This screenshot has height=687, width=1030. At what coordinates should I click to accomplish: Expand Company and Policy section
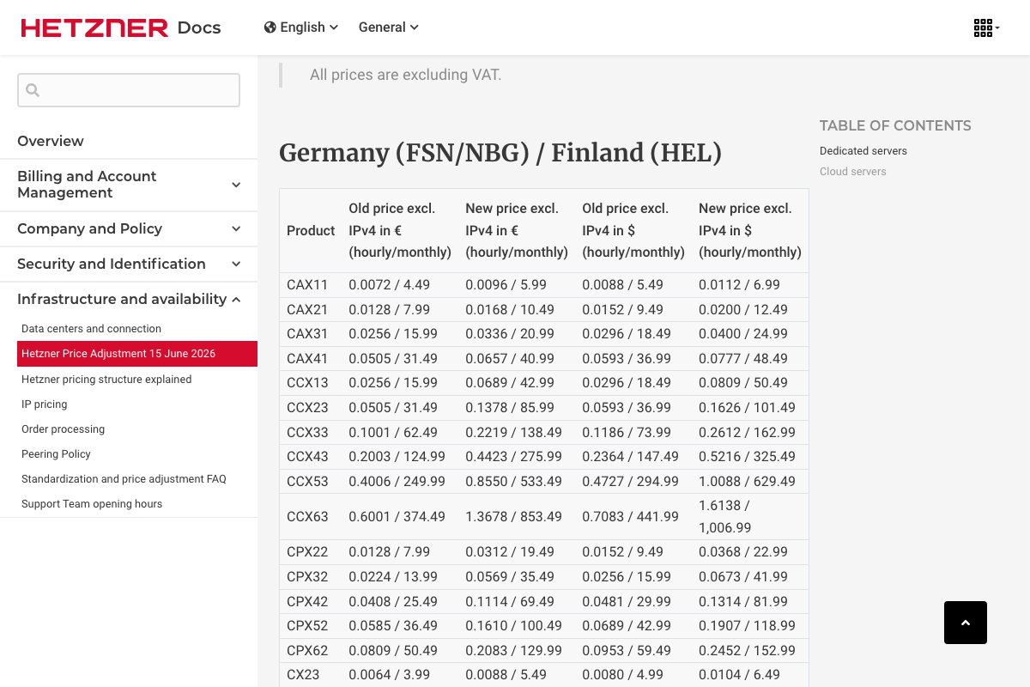click(129, 228)
